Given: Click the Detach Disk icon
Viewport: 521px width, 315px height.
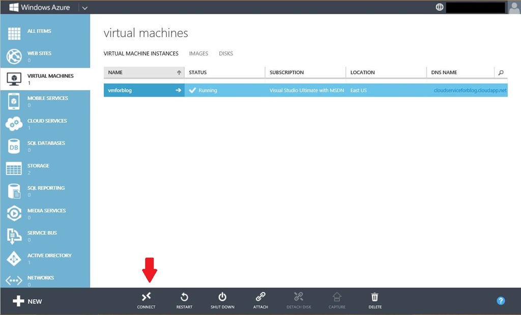Looking at the screenshot, I should click(299, 297).
